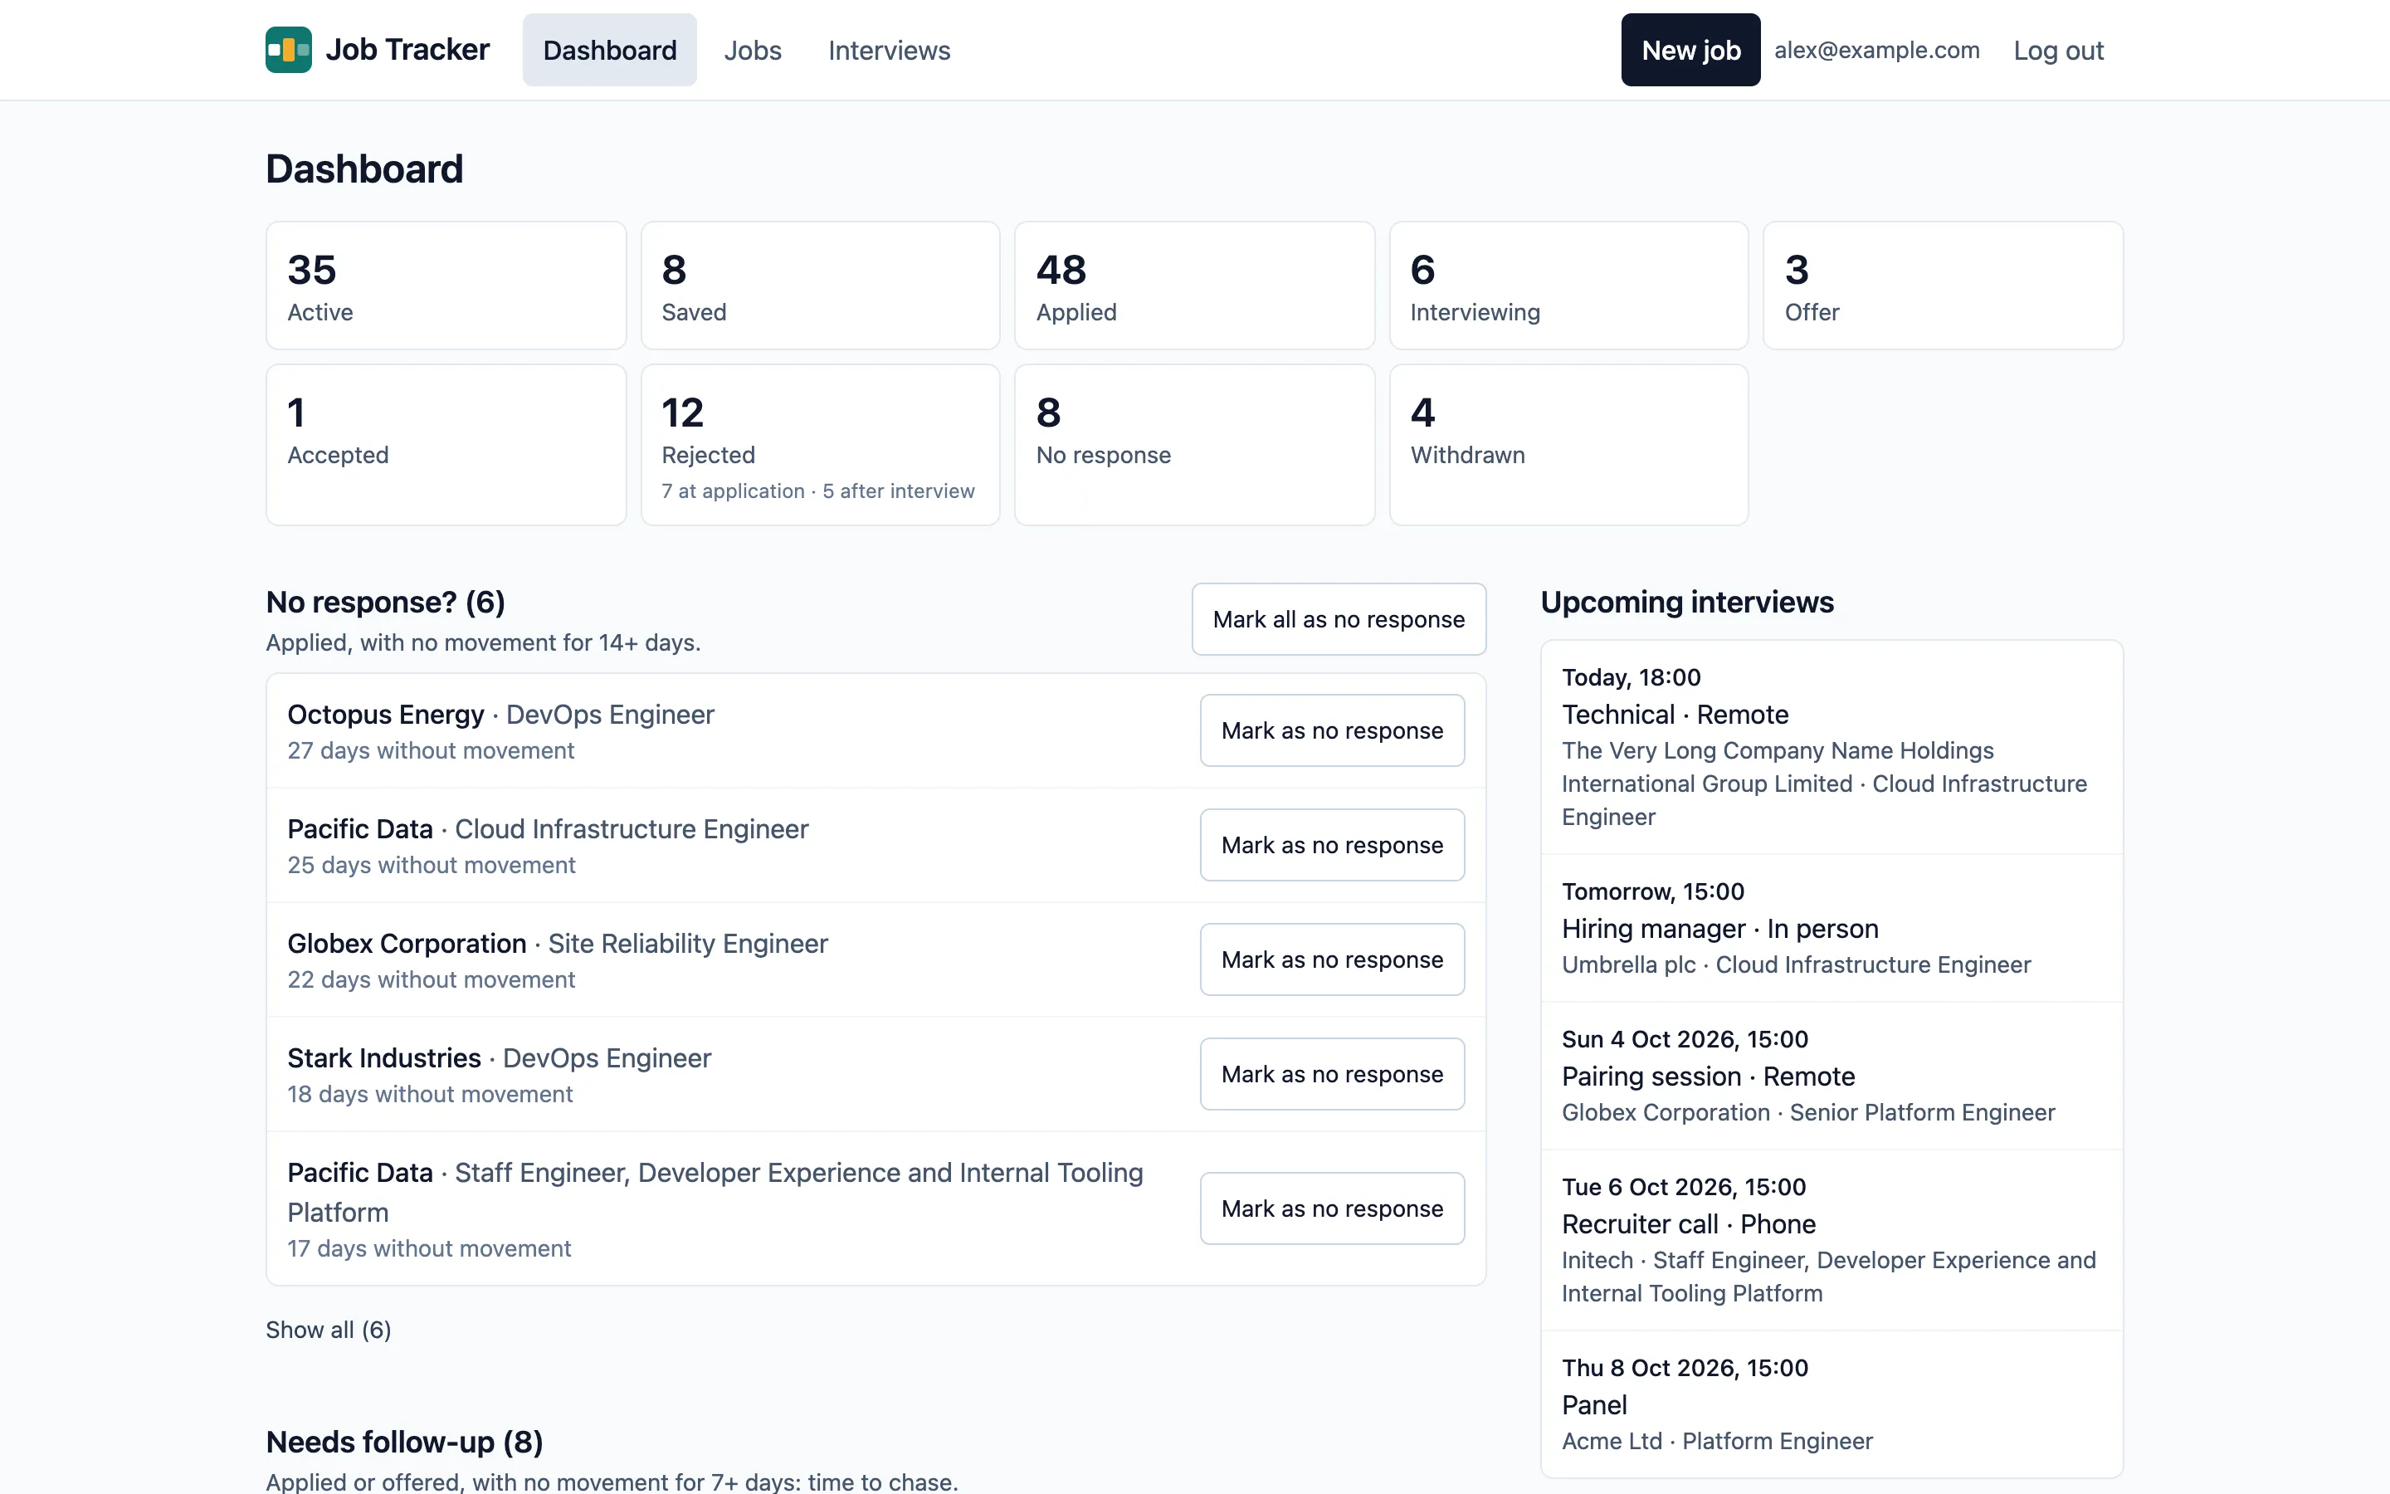
Task: Open the 1 Accepted stat card
Action: tap(446, 445)
